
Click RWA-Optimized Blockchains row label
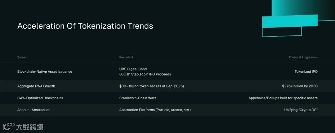tap(40, 98)
